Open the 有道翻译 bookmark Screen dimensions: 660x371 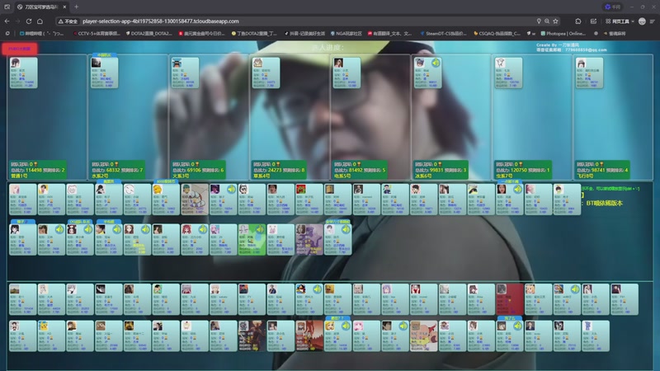coord(389,33)
